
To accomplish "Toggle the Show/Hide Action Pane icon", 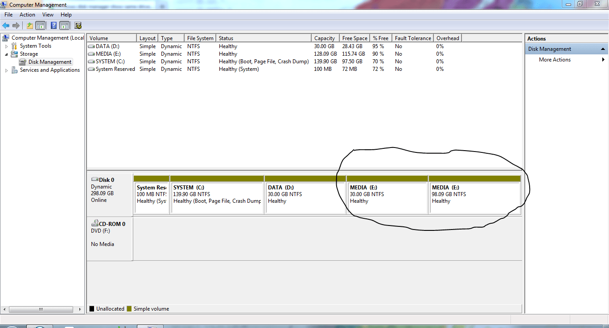I will [x=64, y=25].
